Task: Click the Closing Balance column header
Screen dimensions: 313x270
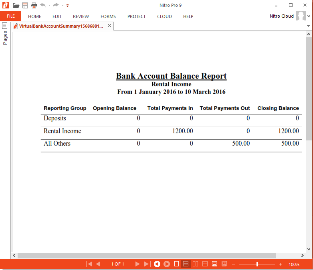Action: pos(278,108)
